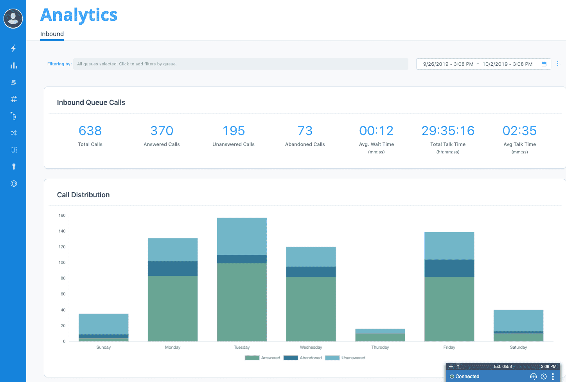Toggle the Abandoned legend series
566x382 pixels.
[302, 358]
